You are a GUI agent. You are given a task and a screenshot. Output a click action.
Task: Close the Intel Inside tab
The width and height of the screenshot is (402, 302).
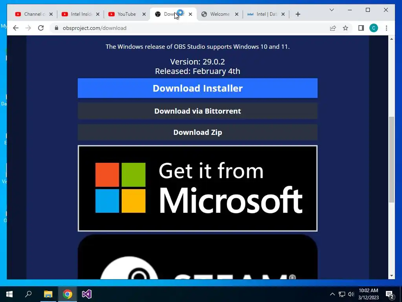click(98, 14)
